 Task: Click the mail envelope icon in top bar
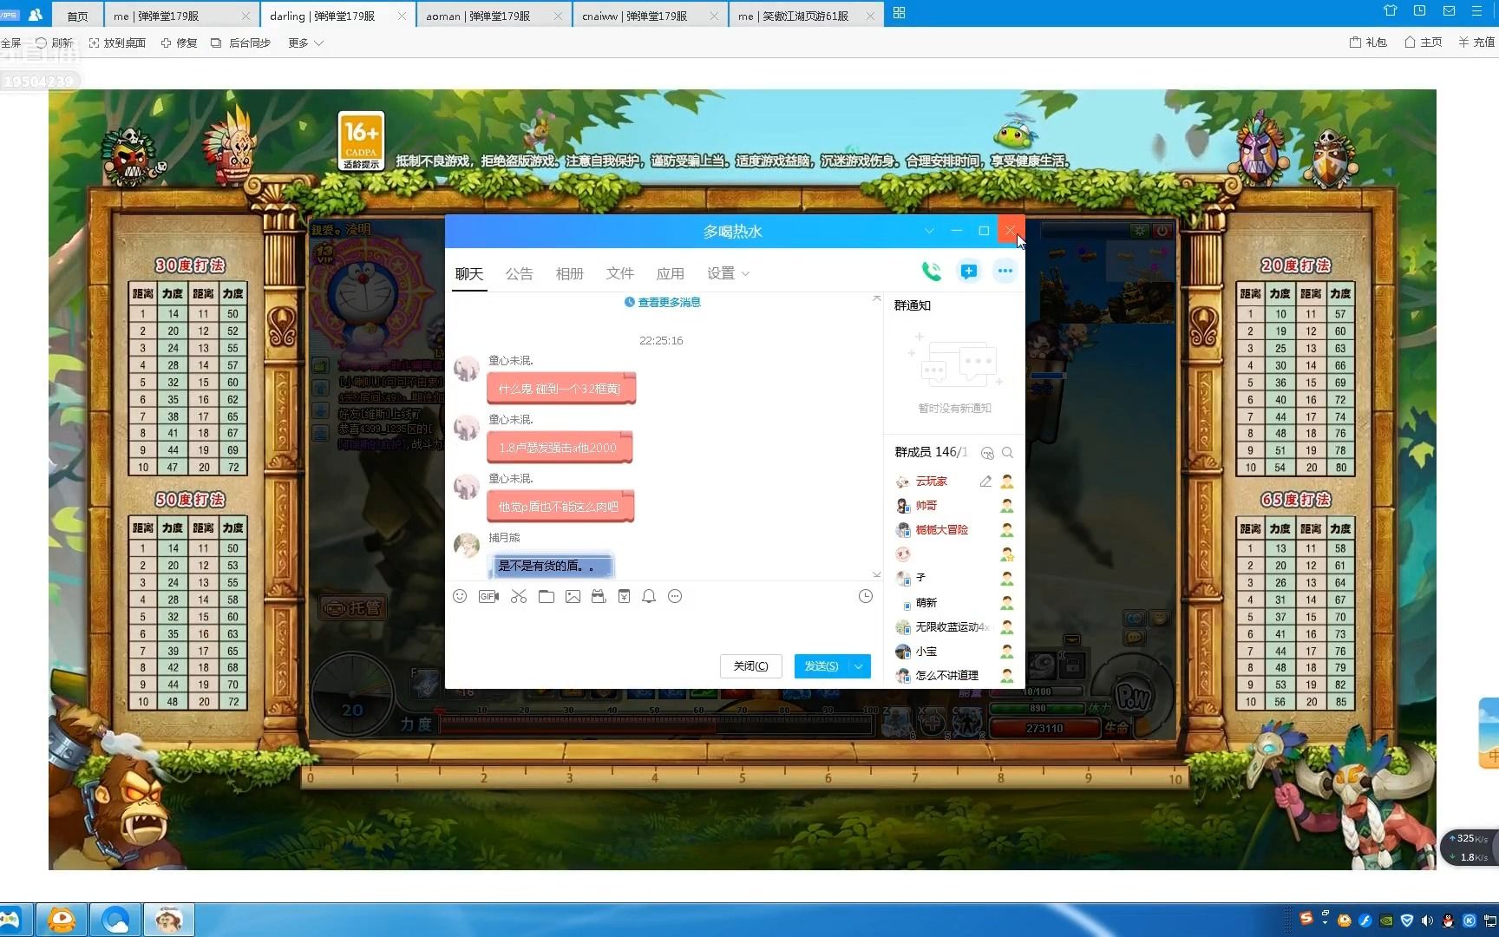[x=1449, y=10]
